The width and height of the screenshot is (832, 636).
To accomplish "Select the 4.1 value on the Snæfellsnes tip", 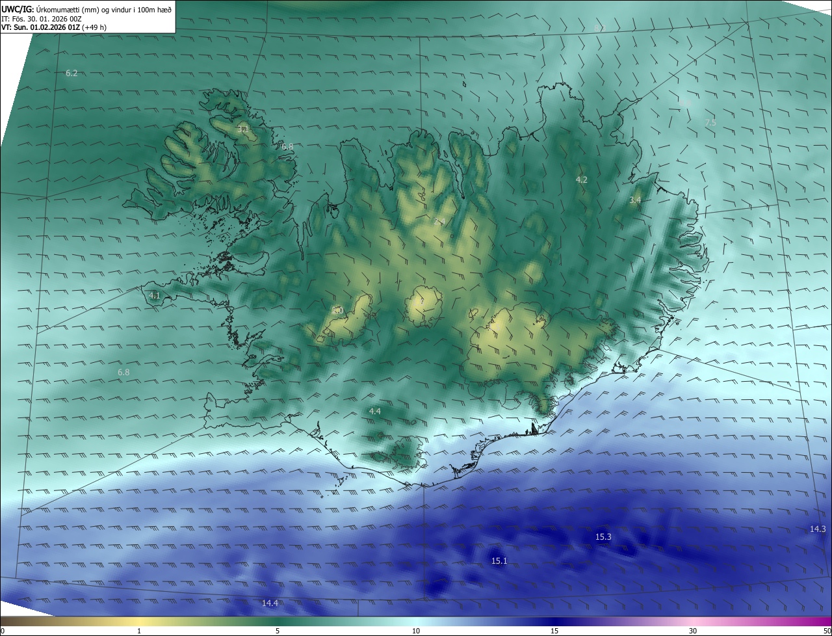I will 155,295.
